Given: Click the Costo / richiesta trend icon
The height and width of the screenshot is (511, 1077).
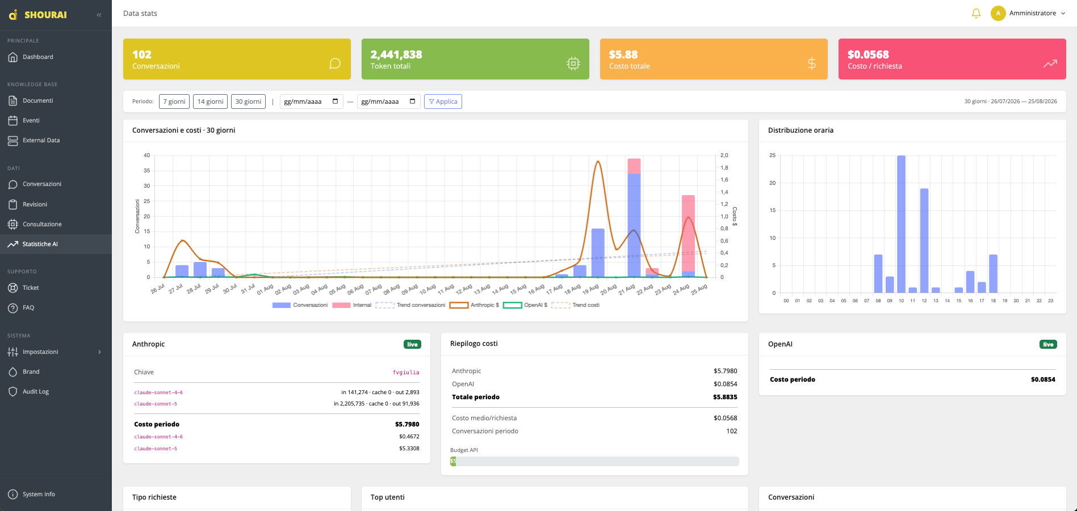Looking at the screenshot, I should 1050,64.
